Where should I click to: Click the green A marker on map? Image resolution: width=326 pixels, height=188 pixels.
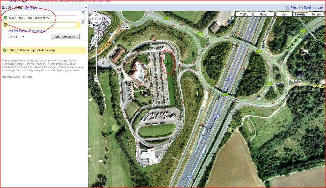click(x=165, y=62)
